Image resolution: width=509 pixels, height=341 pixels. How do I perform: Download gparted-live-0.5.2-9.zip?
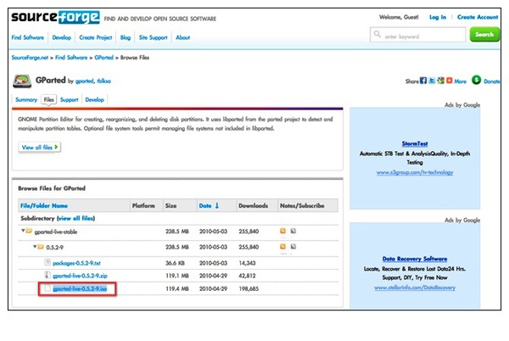[x=80, y=276]
